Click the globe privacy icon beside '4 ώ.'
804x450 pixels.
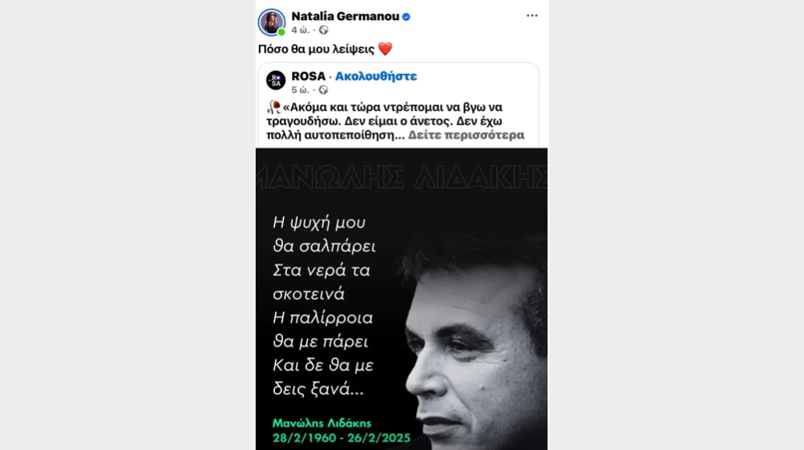tap(323, 31)
